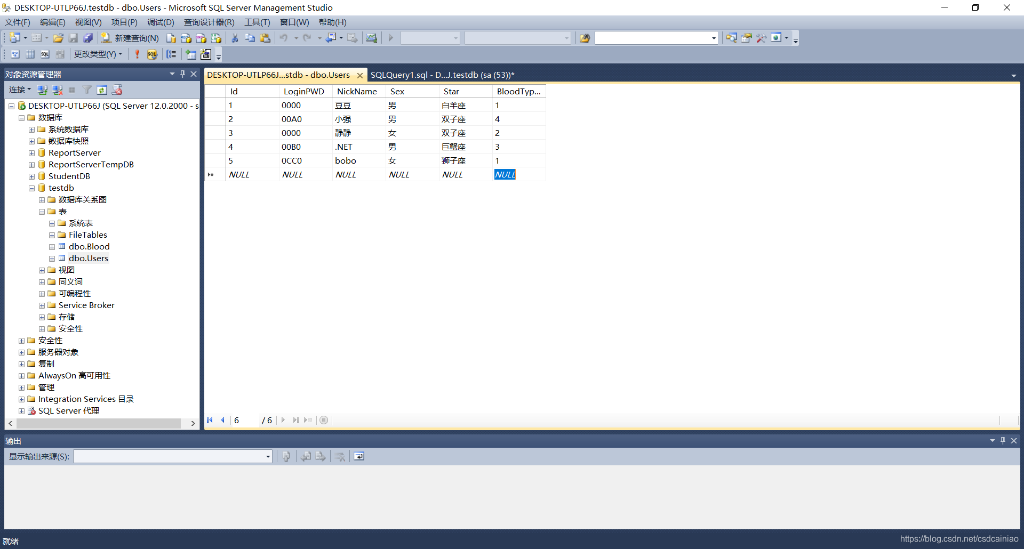Screen dimensions: 1024x549
Task: Click the Database Engine Query icon
Action: click(171, 38)
